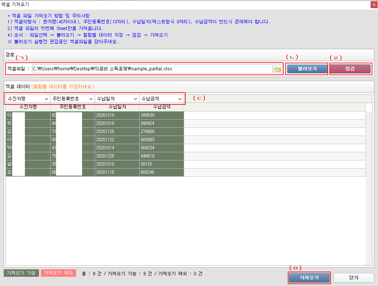378x286 pixels.
Task: Click the 엑셀파일 path input field
Action: [x=152, y=69]
